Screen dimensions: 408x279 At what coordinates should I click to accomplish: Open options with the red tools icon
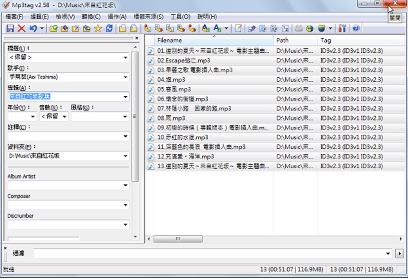(x=342, y=29)
